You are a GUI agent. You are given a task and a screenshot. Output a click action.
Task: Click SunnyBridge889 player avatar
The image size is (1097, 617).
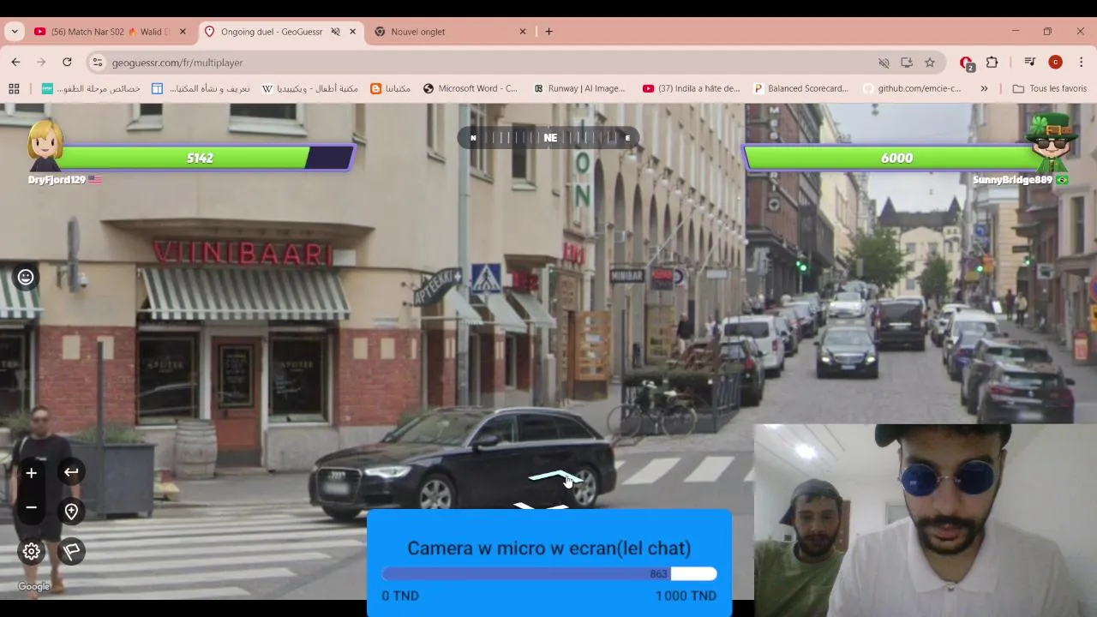coord(1051,143)
